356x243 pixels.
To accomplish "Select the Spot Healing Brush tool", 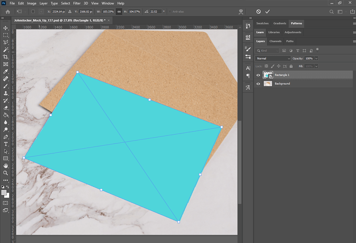I will pyautogui.click(x=6, y=79).
